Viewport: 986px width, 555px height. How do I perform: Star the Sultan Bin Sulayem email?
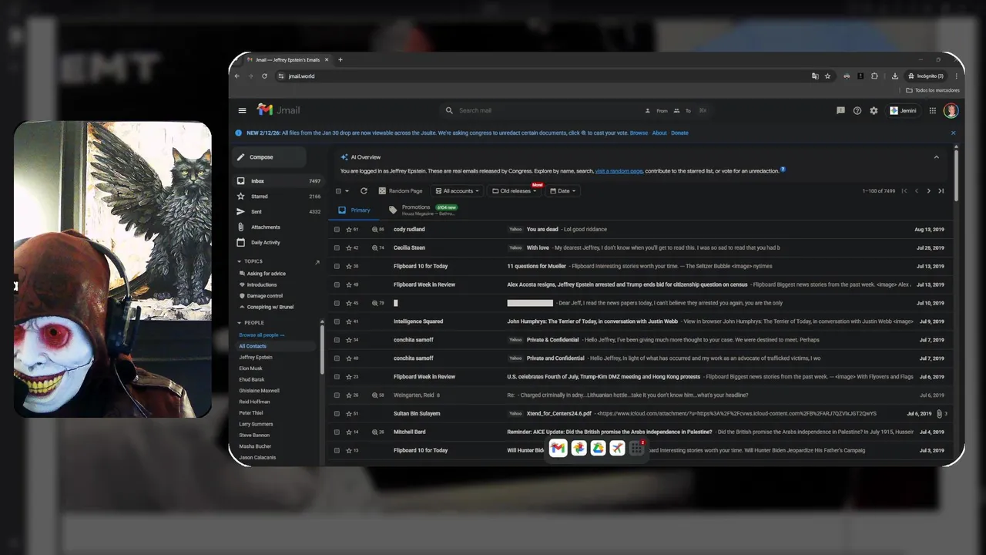click(349, 413)
